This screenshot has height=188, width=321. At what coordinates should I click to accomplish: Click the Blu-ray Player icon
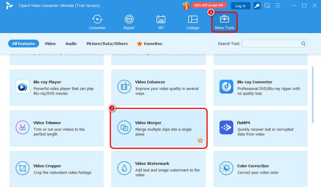[22, 87]
